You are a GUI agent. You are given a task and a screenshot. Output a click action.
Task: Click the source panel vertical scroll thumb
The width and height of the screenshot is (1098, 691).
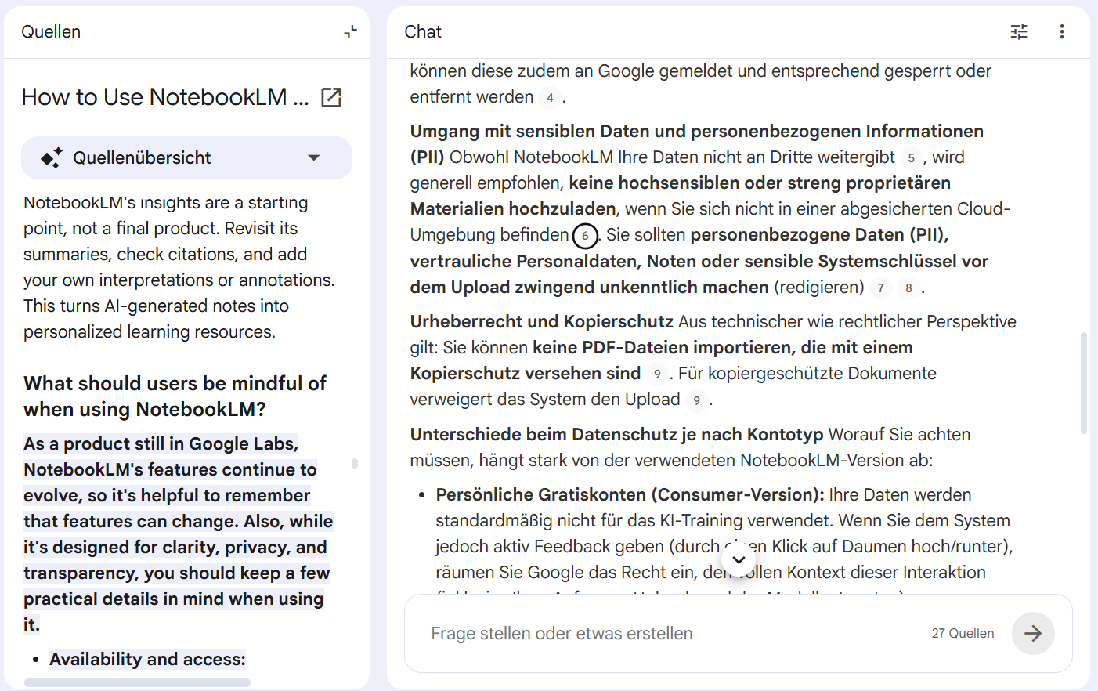pos(355,463)
